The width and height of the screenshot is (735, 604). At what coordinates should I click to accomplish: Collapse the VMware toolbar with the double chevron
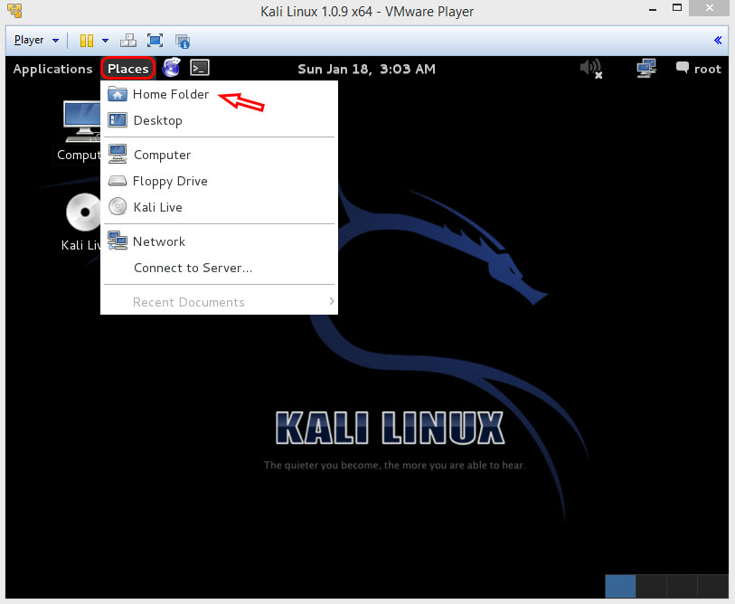pyautogui.click(x=718, y=41)
